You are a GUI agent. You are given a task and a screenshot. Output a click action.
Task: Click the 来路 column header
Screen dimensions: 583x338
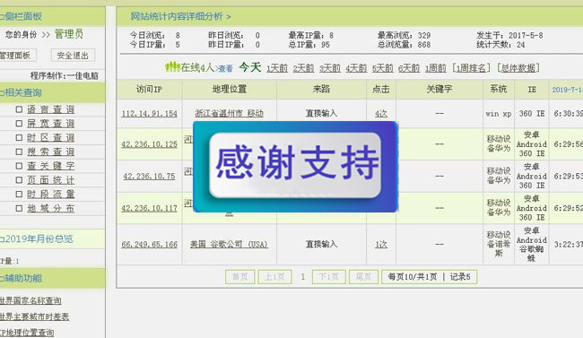click(x=321, y=90)
